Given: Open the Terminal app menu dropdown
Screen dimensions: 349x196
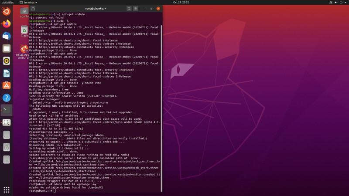Looking at the screenshot, I should tap(28, 2).
